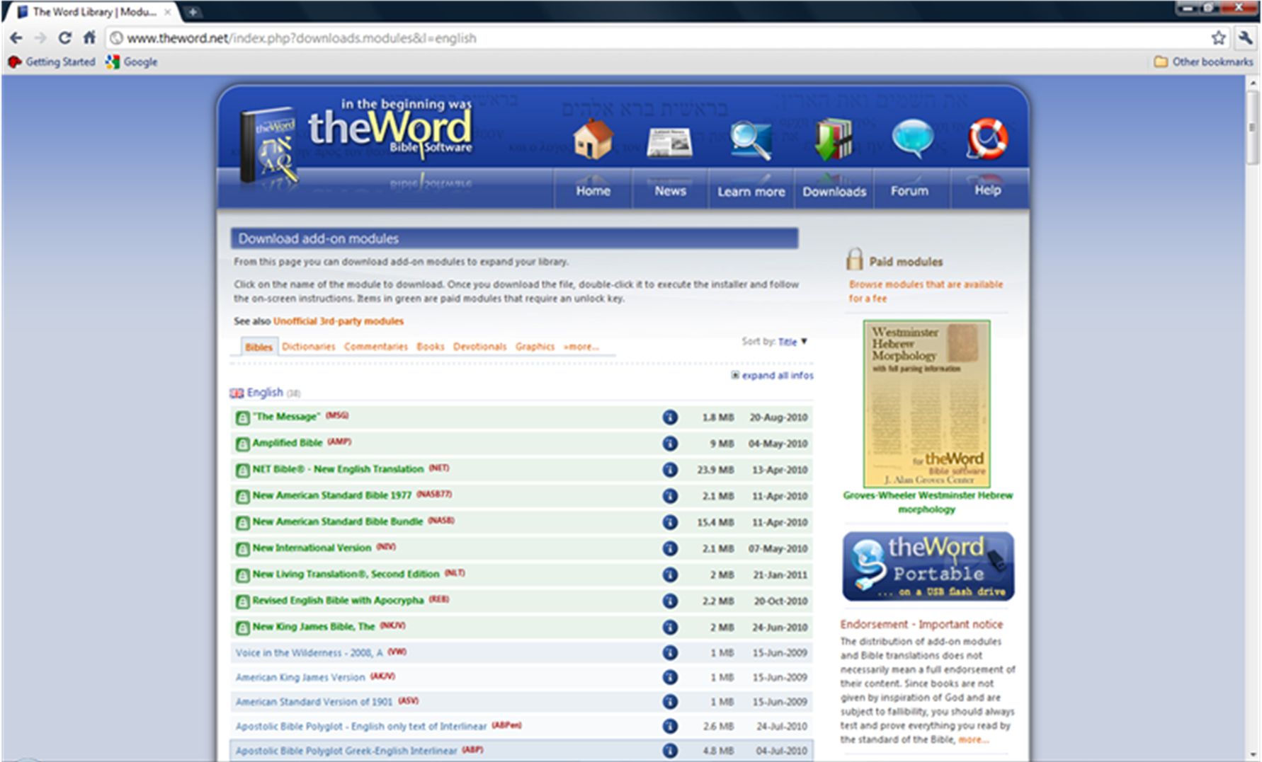
Task: Show info for Apostolic Bible Polyglot English only
Action: pos(670,726)
